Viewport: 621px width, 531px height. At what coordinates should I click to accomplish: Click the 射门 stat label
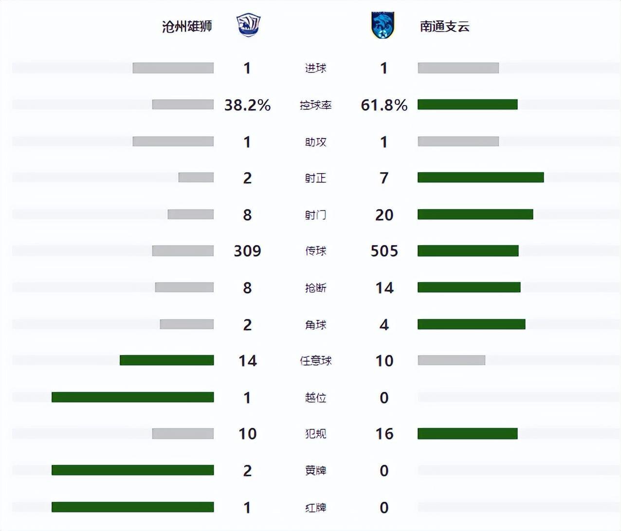coord(315,214)
